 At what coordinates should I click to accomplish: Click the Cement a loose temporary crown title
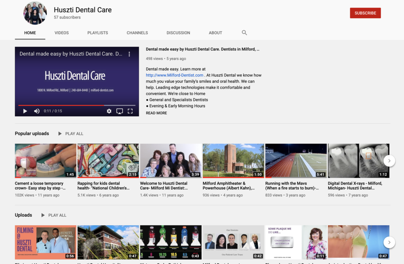[40, 186]
